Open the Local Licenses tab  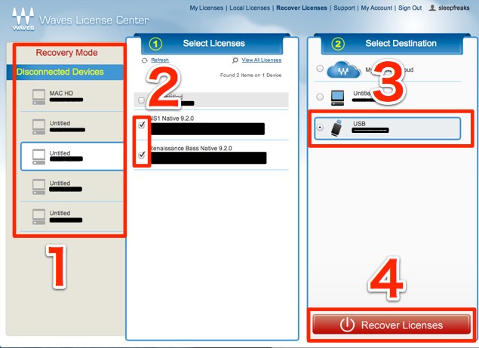coord(250,8)
